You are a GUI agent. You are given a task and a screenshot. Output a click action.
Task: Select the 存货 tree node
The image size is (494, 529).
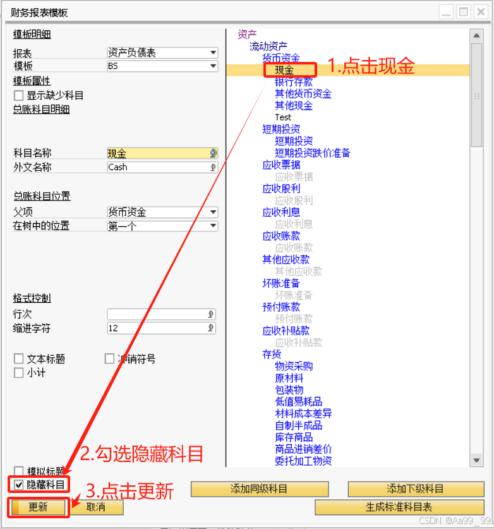click(x=272, y=354)
